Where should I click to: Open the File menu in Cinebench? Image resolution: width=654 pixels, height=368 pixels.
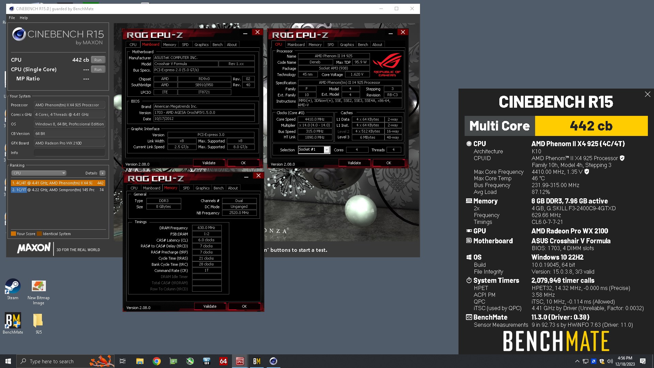[x=12, y=18]
